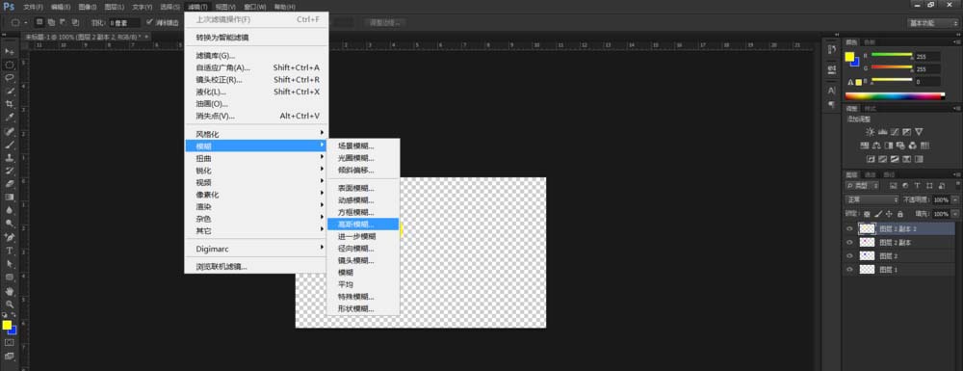Open the 窗口(W) menu
This screenshot has height=371, width=963.
coord(255,7)
